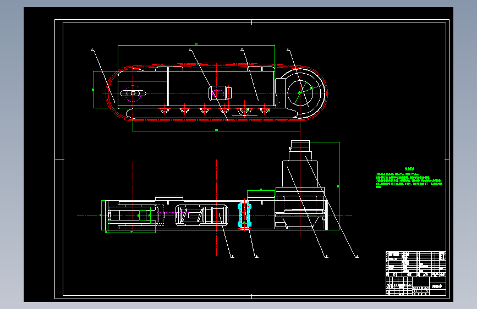This screenshot has height=309, width=477.
Task: Select the parts list table above the title block
Action: click(x=416, y=264)
